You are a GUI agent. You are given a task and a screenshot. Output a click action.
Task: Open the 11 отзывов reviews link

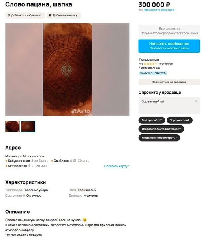166,64
